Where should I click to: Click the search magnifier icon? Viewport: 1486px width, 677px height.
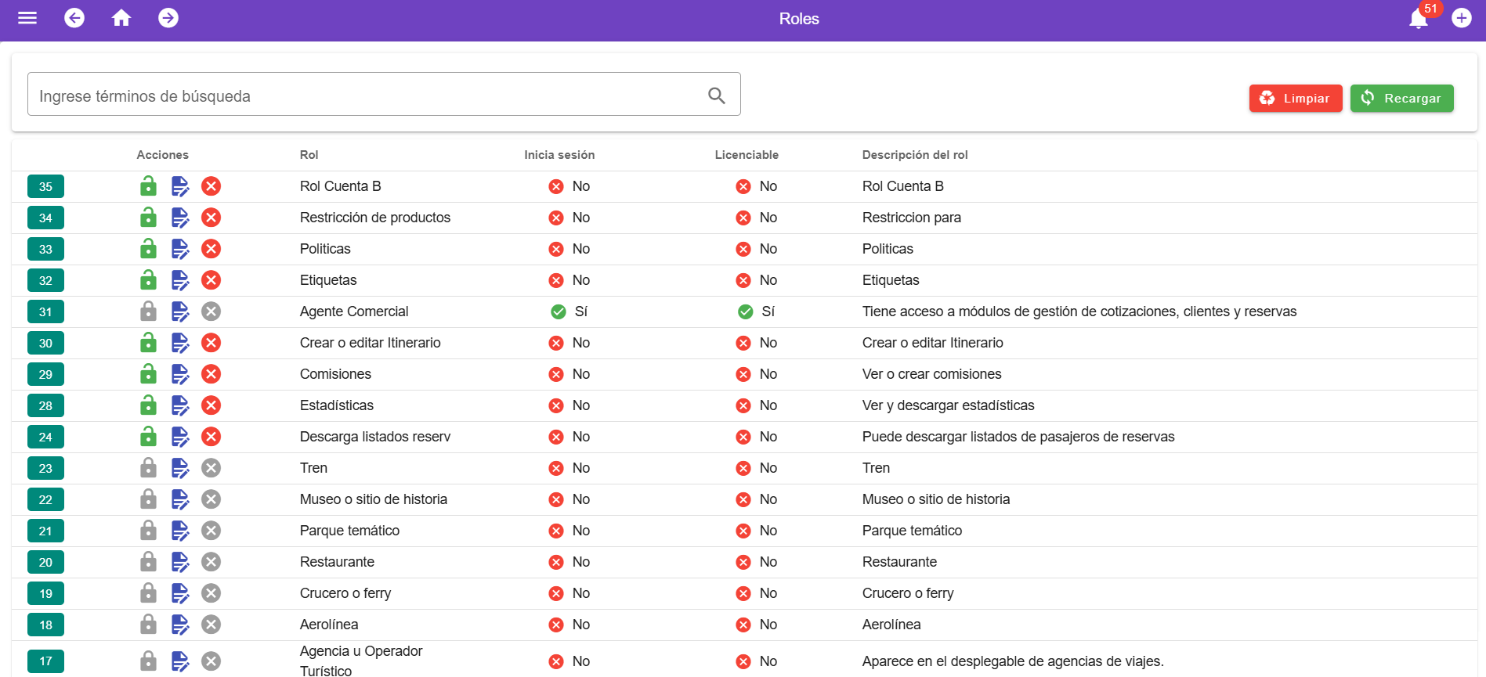(716, 95)
